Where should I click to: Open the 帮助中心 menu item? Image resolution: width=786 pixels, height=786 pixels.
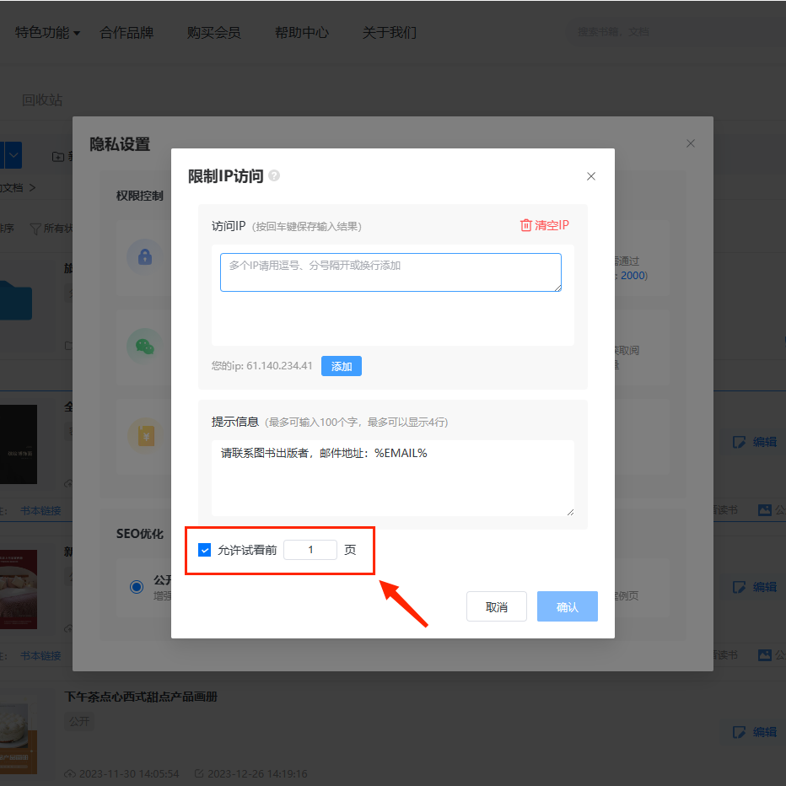point(301,33)
